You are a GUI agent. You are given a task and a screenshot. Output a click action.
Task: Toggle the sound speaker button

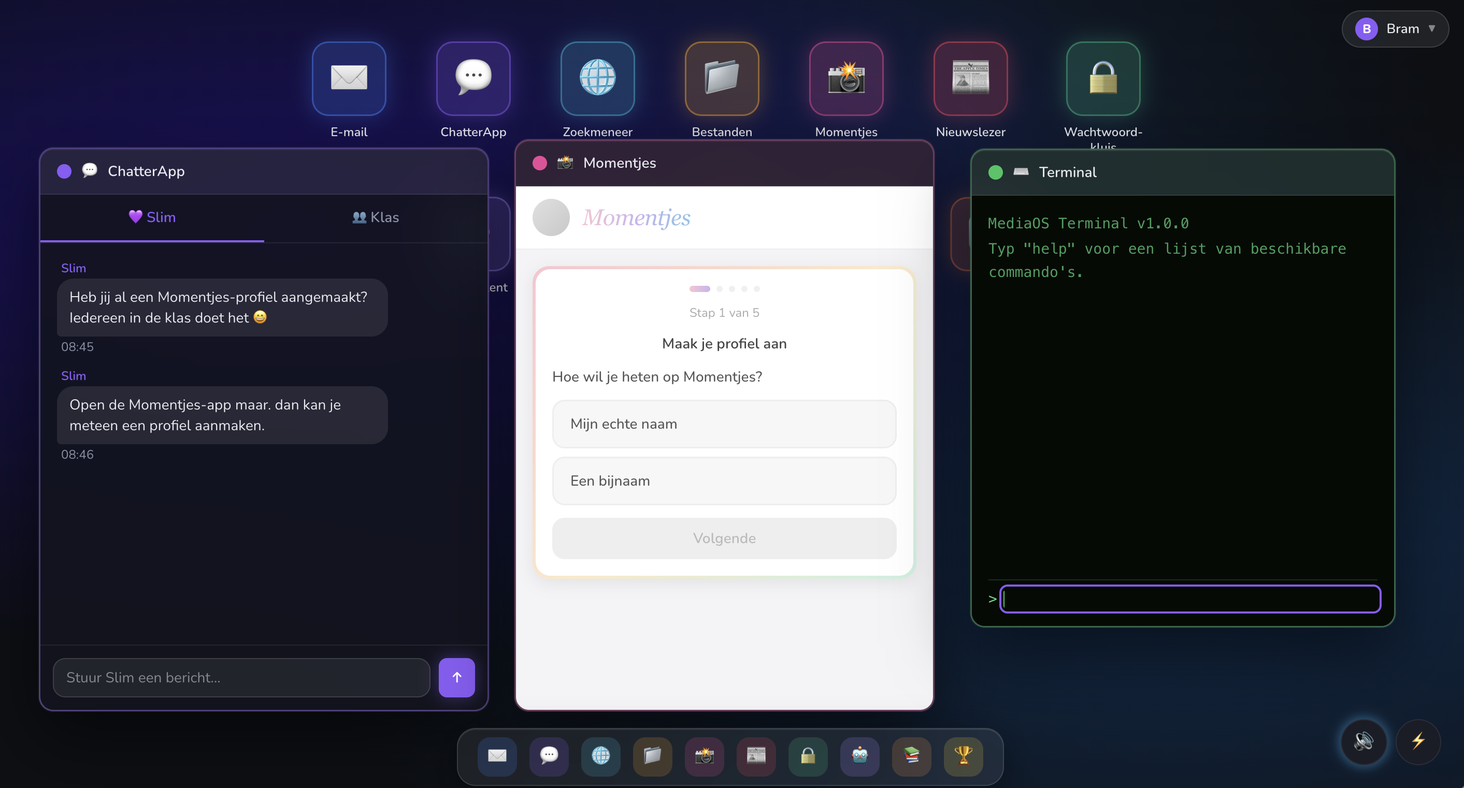tap(1363, 741)
